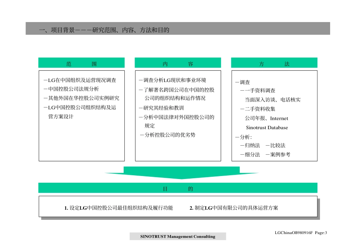Screen dimensions: 356x252
Task: Click the 分析: bullet in methods box
Action: [x=244, y=137]
